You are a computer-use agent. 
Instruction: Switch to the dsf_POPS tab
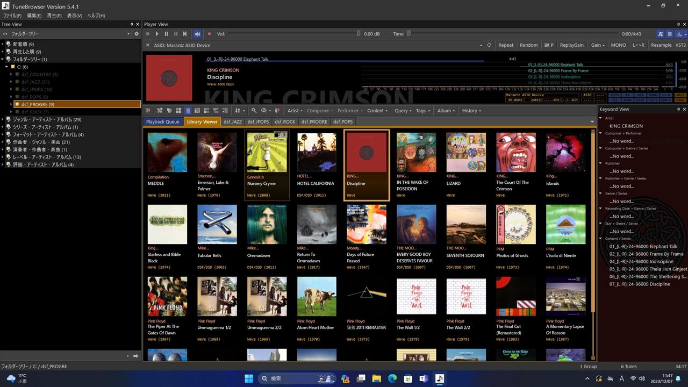tap(343, 121)
